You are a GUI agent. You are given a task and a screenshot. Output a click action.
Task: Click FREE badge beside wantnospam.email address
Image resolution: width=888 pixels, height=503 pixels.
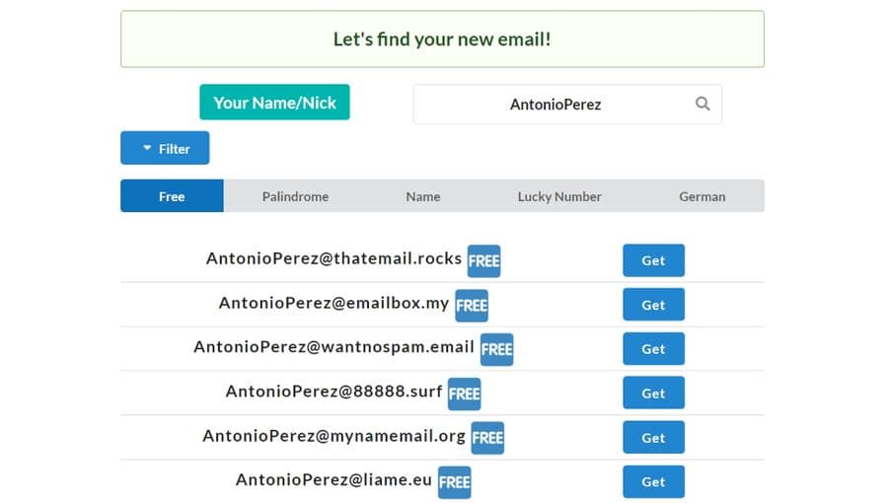click(496, 349)
